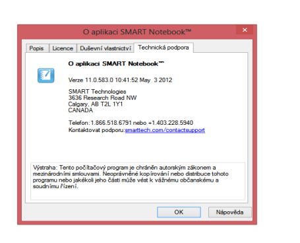300x243 pixels.
Task: Click the bold heading O aplikaci SMART Notebook
Action: point(116,64)
